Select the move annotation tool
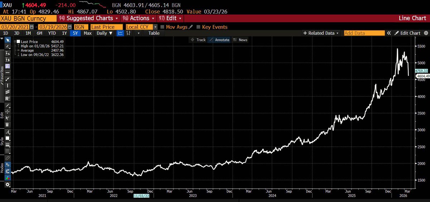This screenshot has height=202, width=430. point(8,113)
